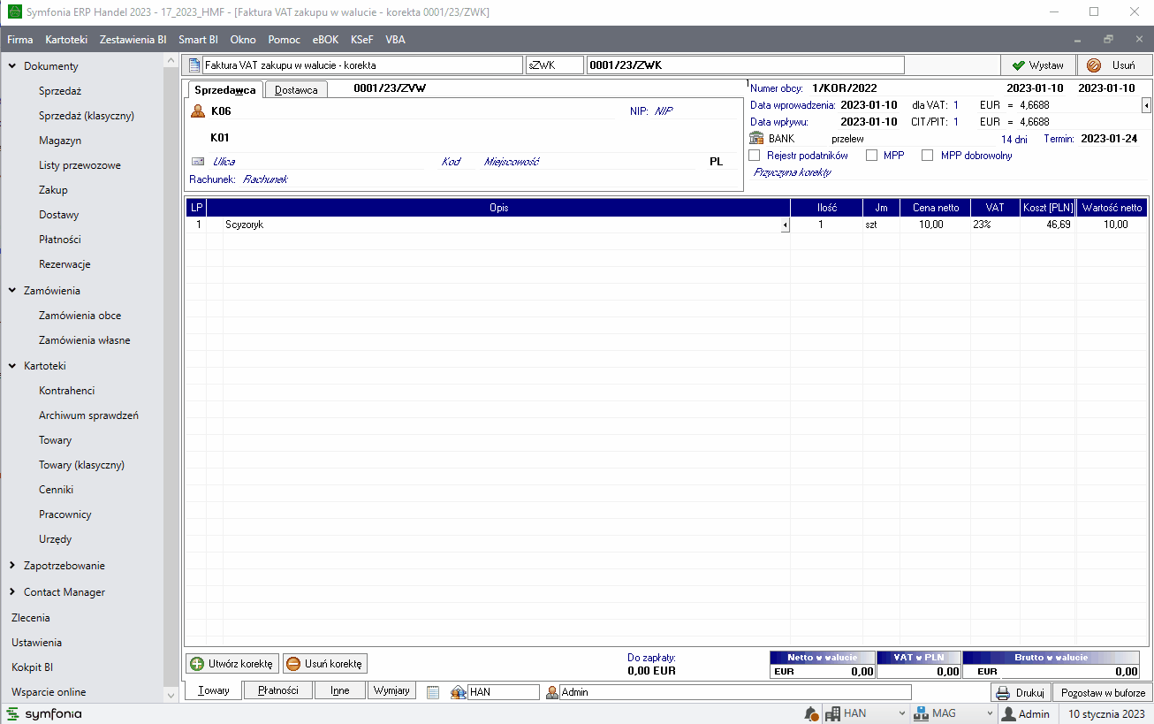Click the Symfonia logo in the status bar
The height and width of the screenshot is (724, 1154).
coord(44,713)
